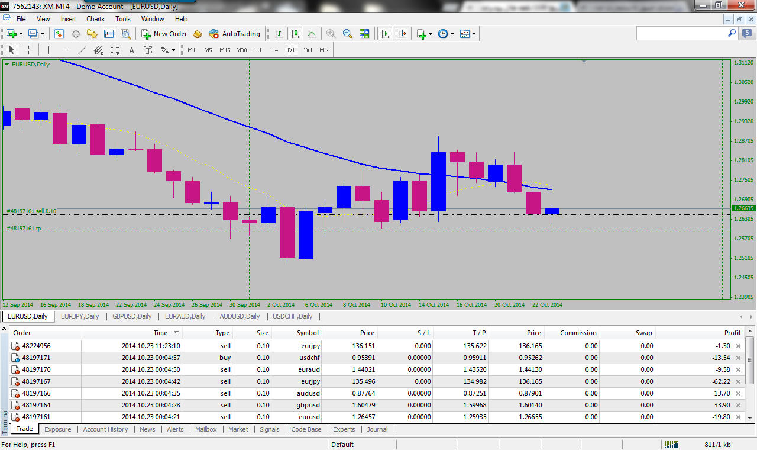
Task: Expand the Profiles dropdown arrow
Action: click(43, 34)
